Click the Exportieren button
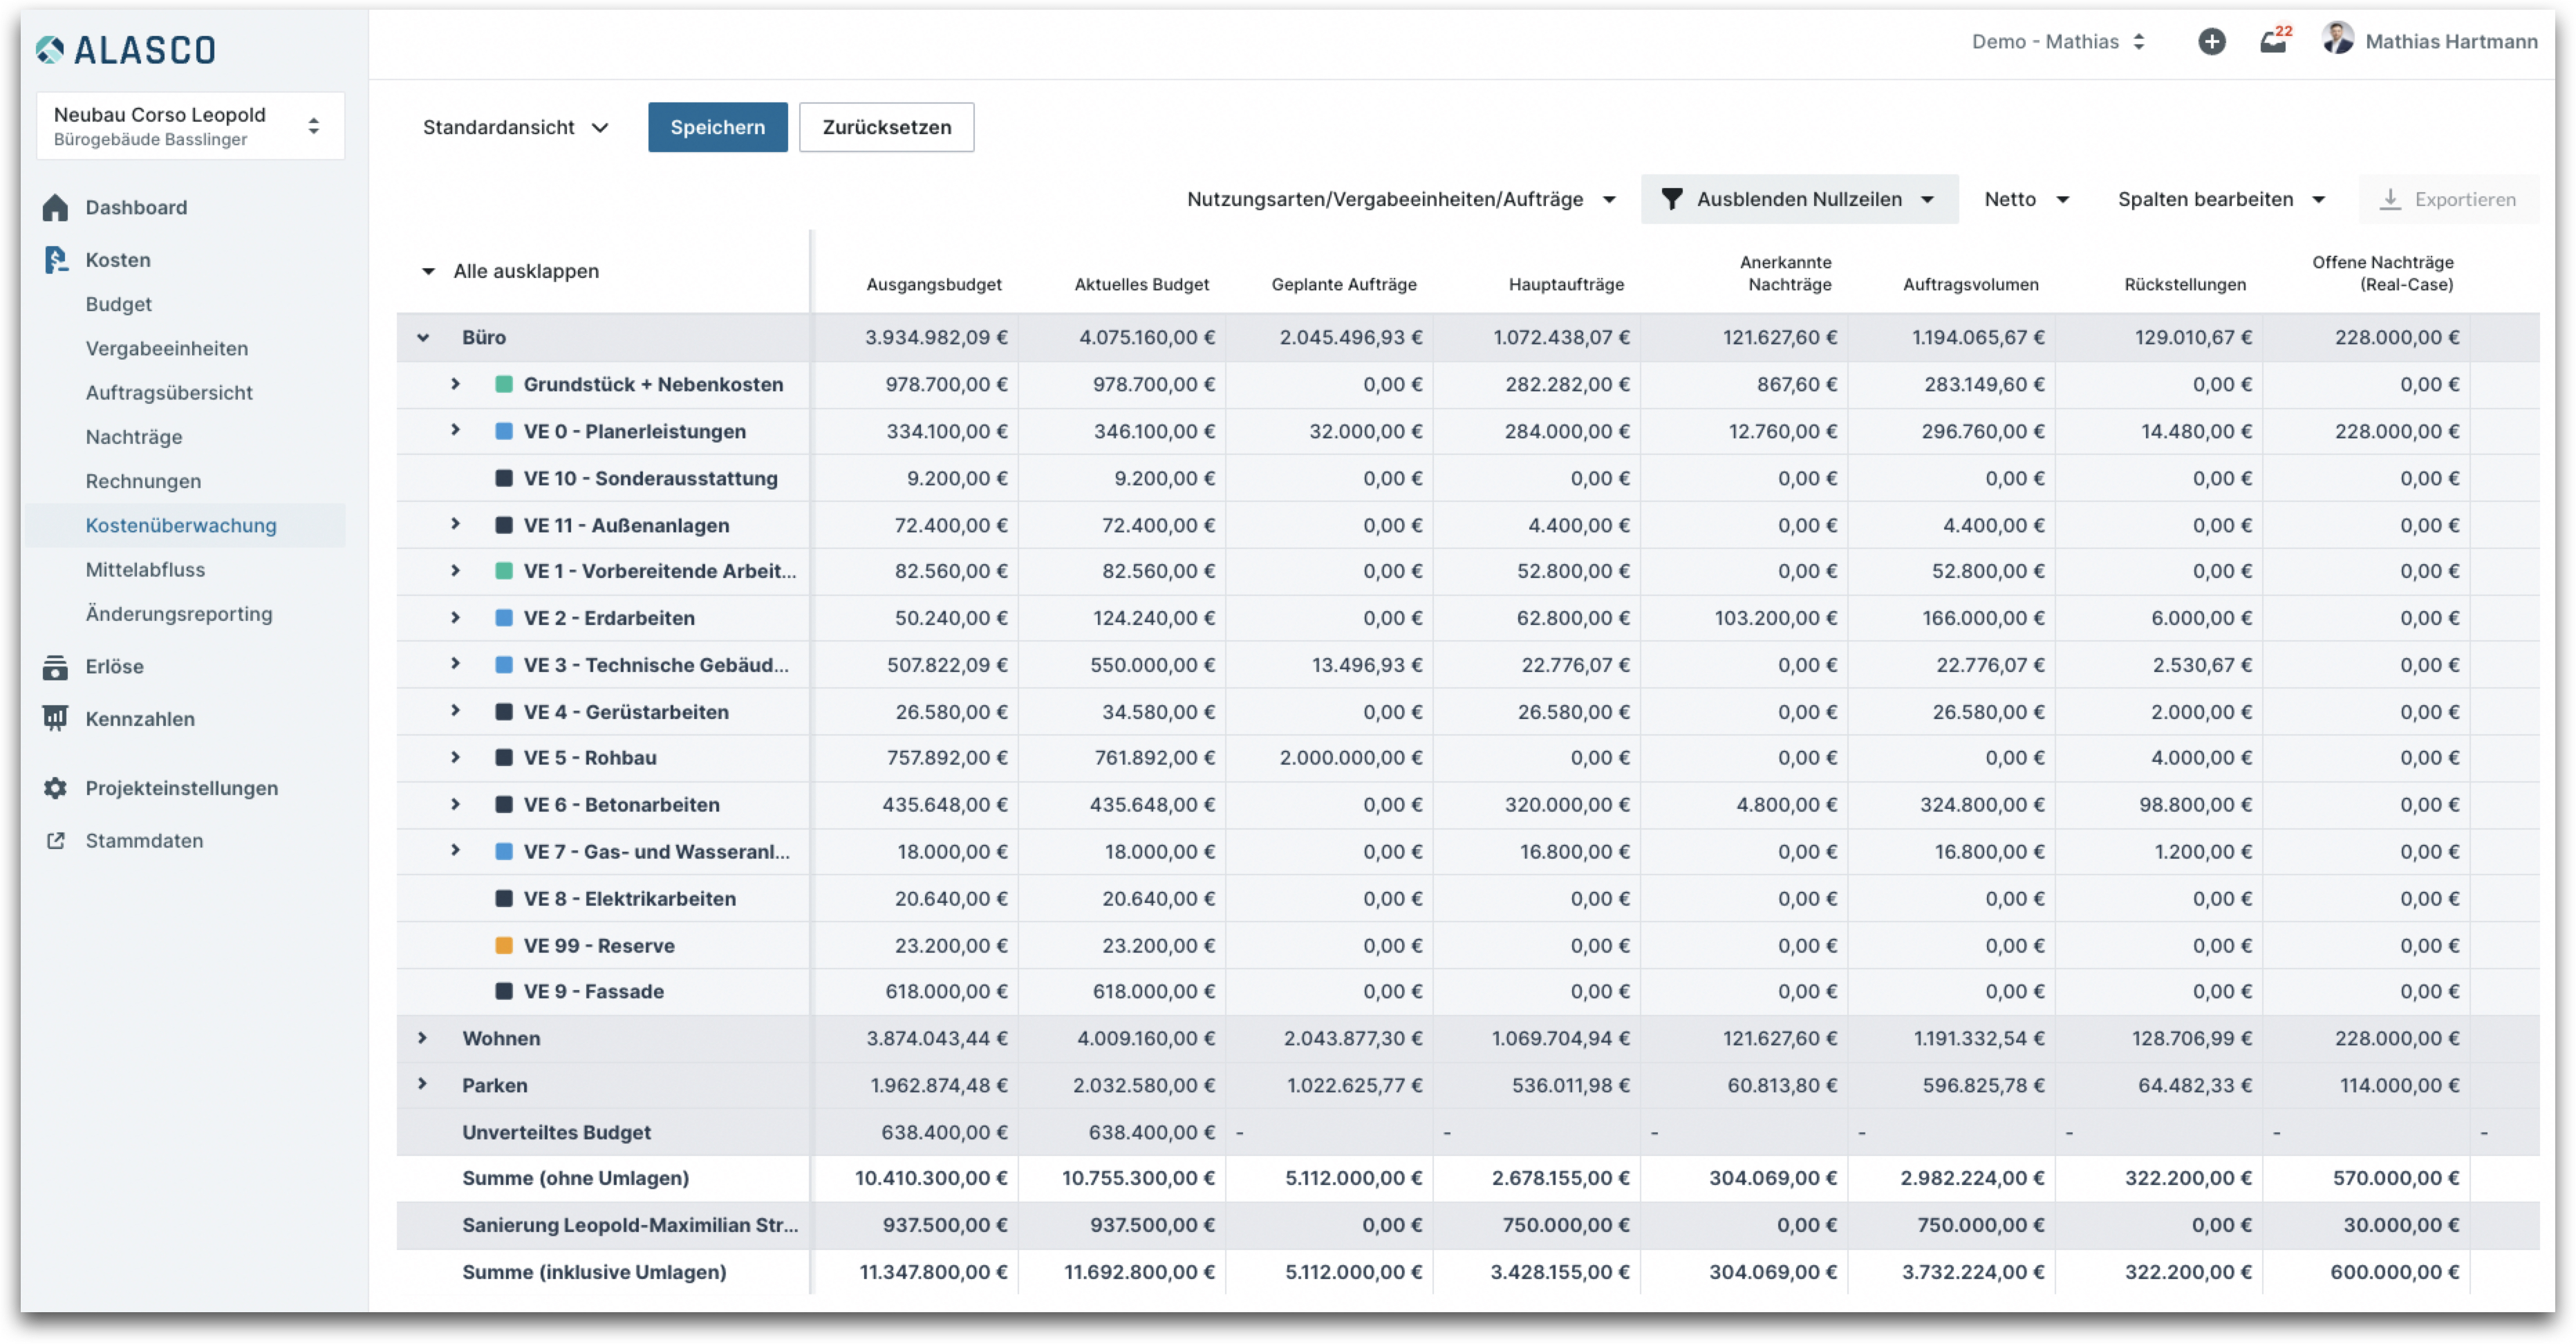Viewport: 2576px width, 1344px height. [2448, 199]
